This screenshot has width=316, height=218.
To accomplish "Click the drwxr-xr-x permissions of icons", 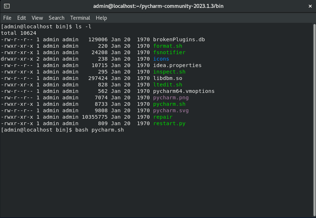I will click(17, 59).
